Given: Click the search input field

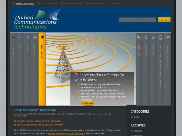Looking at the screenshot, I should (137, 20).
